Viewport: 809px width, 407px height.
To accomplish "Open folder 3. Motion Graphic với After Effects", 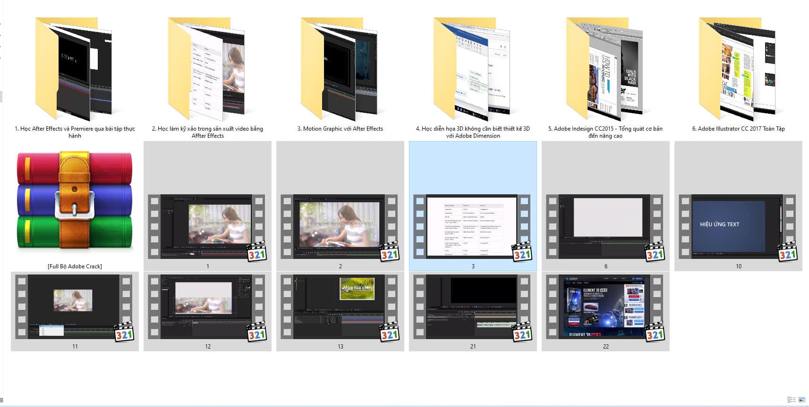I will (x=340, y=69).
